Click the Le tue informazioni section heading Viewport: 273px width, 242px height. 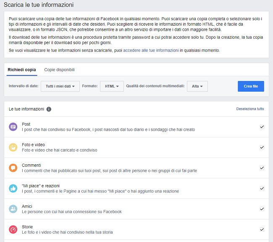[x=26, y=109]
